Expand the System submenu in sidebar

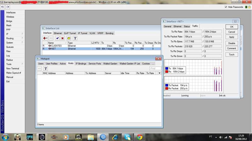pyautogui.click(x=22, y=43)
